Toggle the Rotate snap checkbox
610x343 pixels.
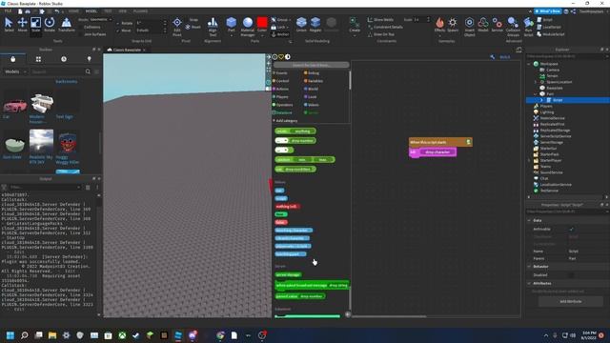point(118,23)
